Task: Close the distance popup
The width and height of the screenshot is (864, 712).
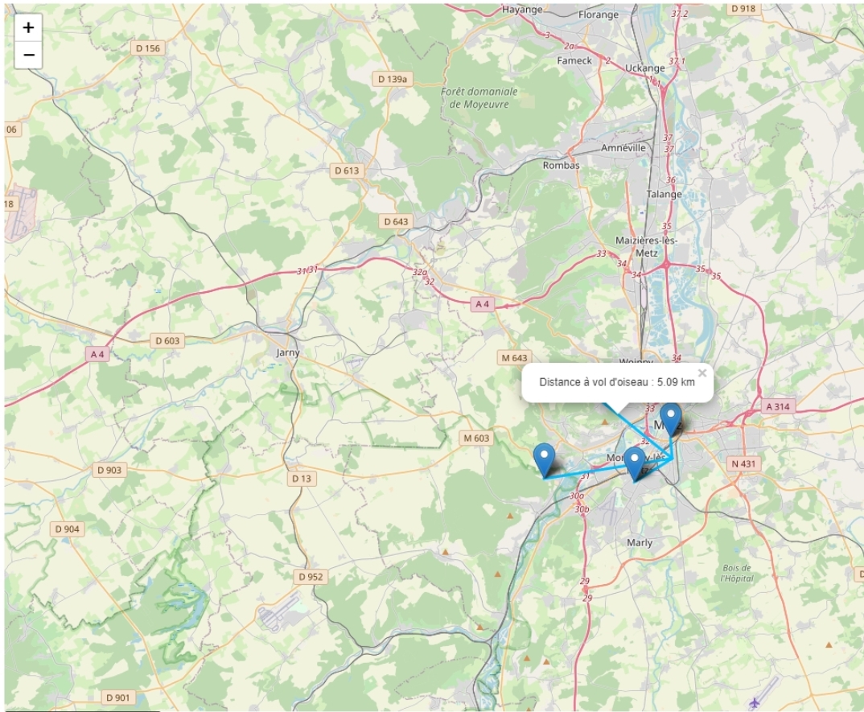Action: click(x=702, y=373)
